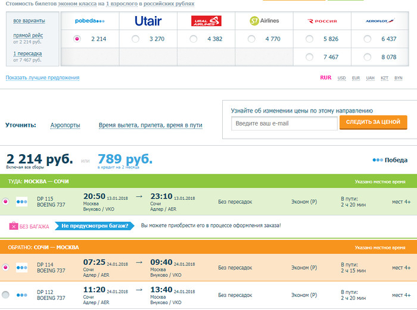
Task: Click the ОБРАТНО: СОЧИ — МОСКВА header
Action: click(x=43, y=248)
